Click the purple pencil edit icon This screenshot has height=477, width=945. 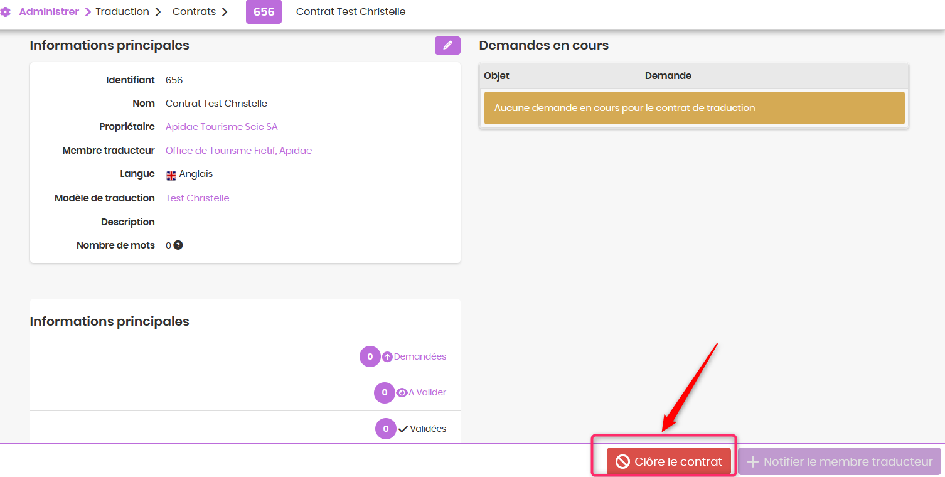(447, 46)
